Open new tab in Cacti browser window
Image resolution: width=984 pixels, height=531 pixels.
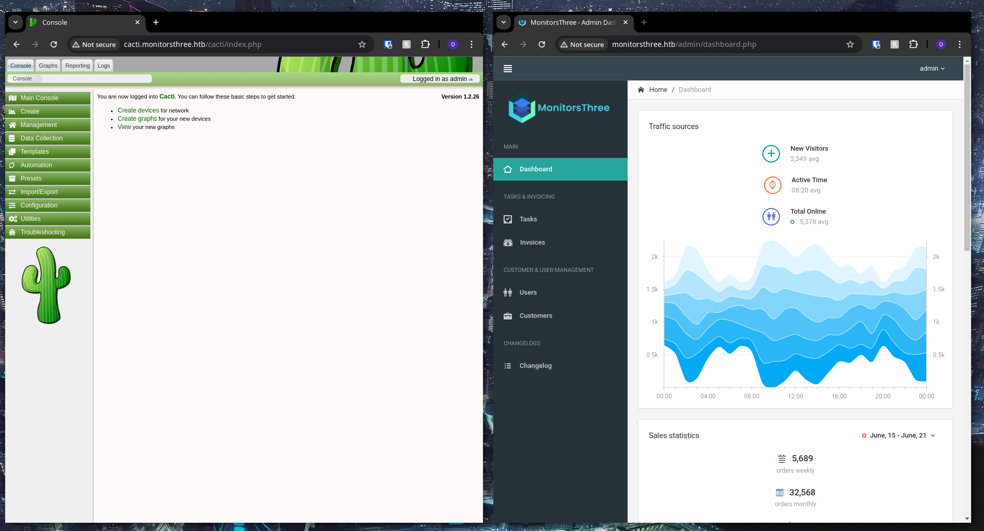coord(156,22)
